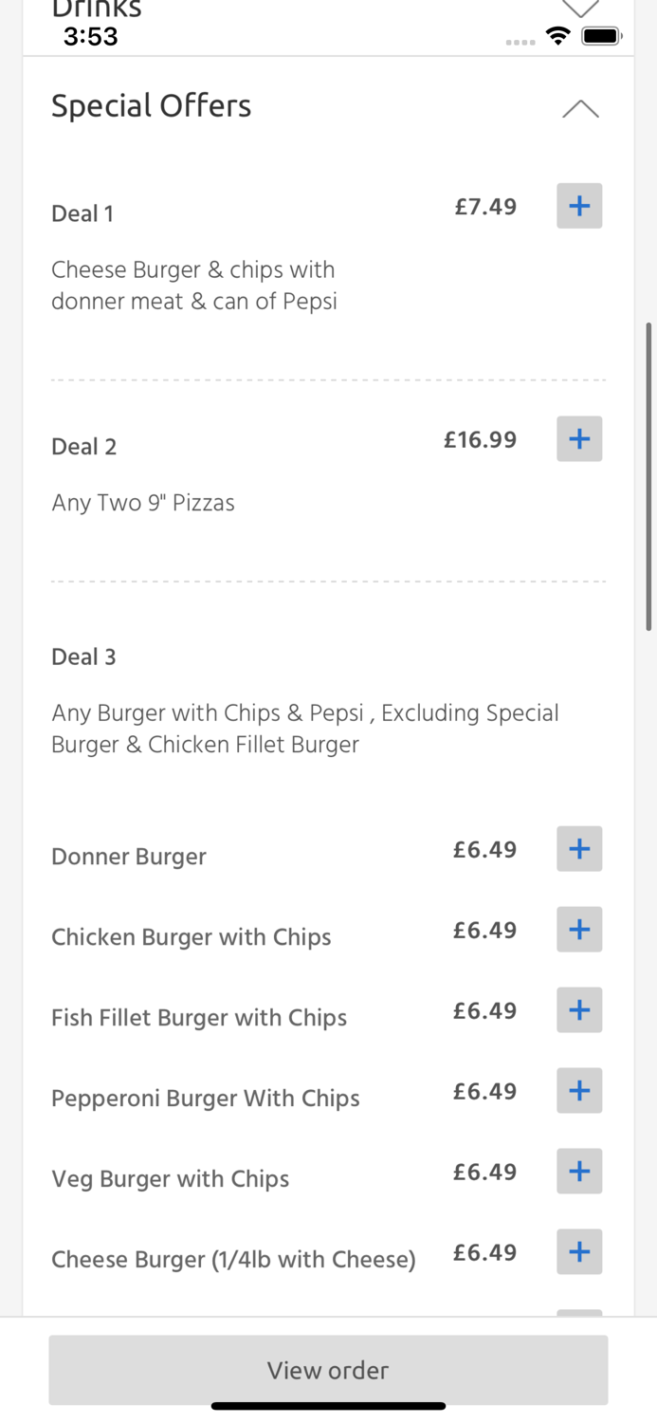Screen dimensions: 657x1423
Task: Check the Wi-Fi status icon
Action: click(x=558, y=35)
